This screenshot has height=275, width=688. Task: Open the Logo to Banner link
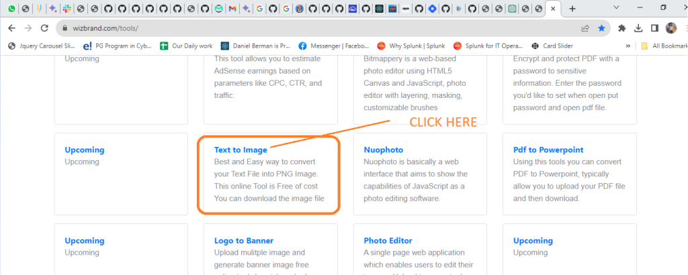click(244, 240)
